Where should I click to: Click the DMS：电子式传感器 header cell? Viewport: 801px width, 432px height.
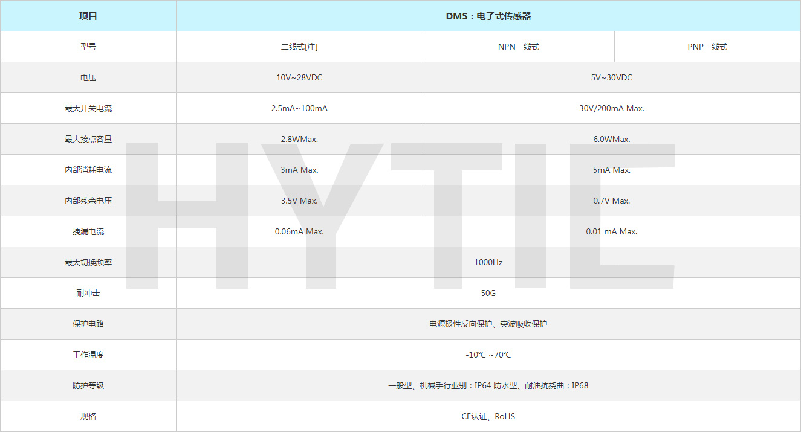click(x=488, y=16)
